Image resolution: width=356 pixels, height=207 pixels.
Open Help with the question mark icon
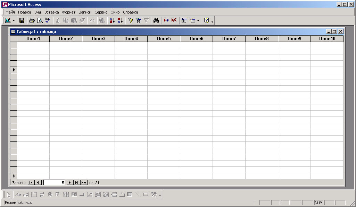coord(206,20)
